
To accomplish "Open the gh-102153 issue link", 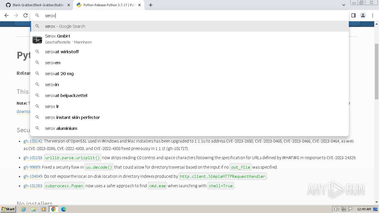I will coord(33,158).
